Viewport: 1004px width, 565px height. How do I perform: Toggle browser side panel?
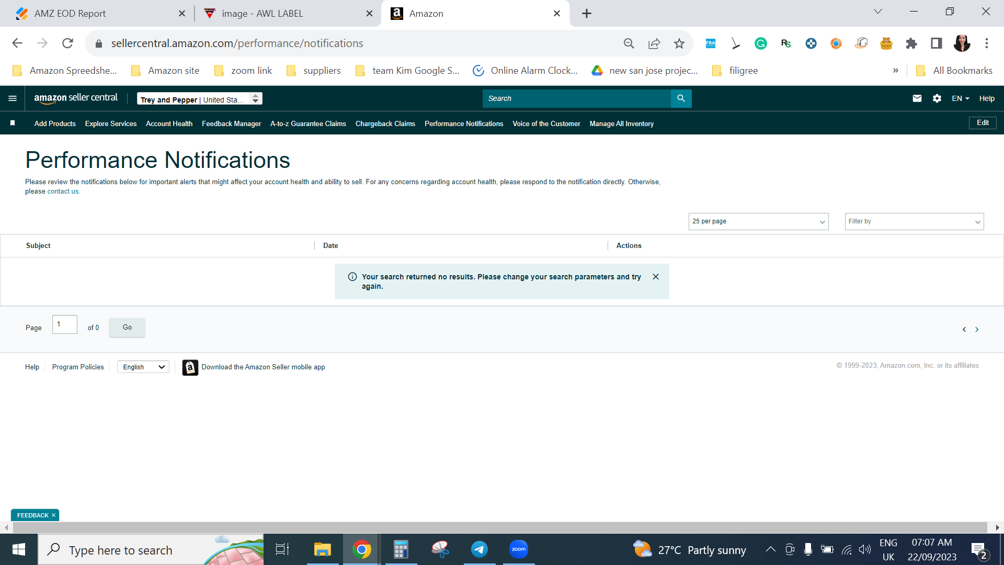pos(937,43)
